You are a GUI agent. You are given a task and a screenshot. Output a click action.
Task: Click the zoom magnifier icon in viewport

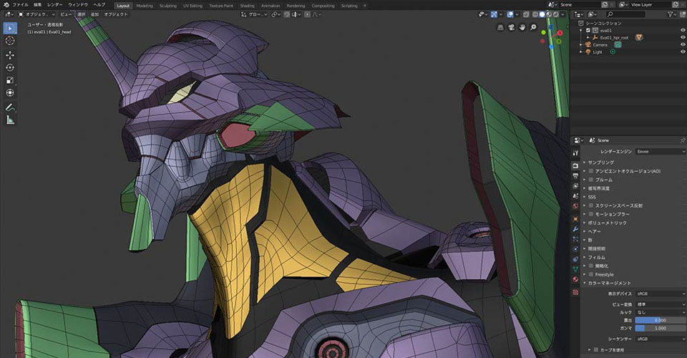pos(533,27)
